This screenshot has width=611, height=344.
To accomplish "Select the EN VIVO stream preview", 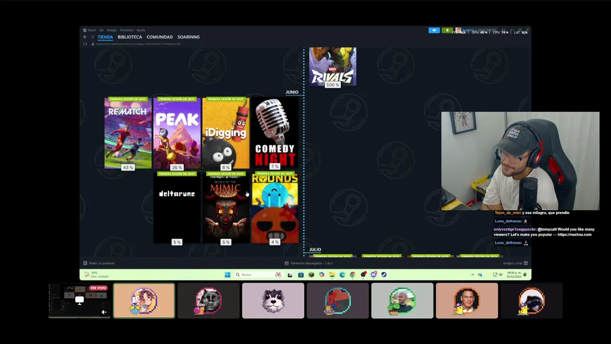I will 79,301.
